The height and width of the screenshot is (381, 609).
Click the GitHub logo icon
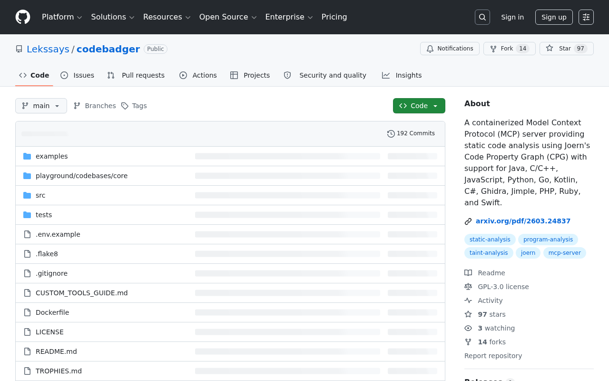(x=23, y=17)
